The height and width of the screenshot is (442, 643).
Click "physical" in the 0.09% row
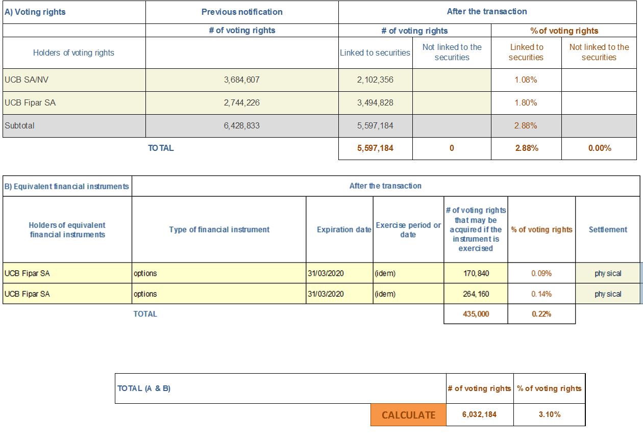coord(608,273)
